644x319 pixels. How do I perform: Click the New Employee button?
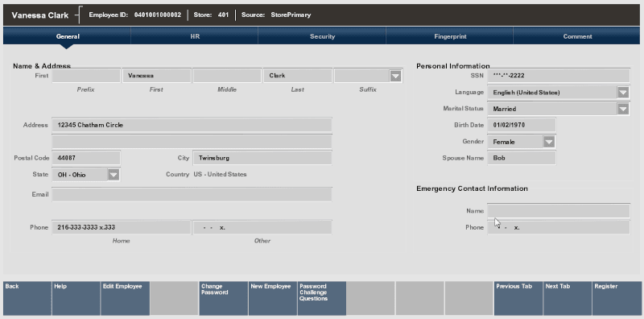(x=273, y=298)
